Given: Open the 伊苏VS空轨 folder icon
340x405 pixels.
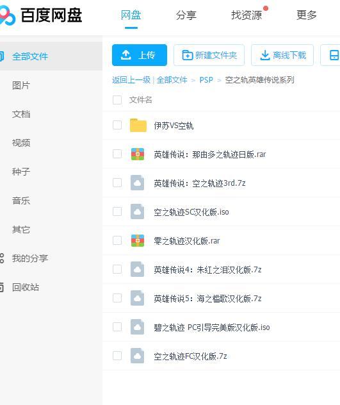Looking at the screenshot, I should click(x=138, y=125).
